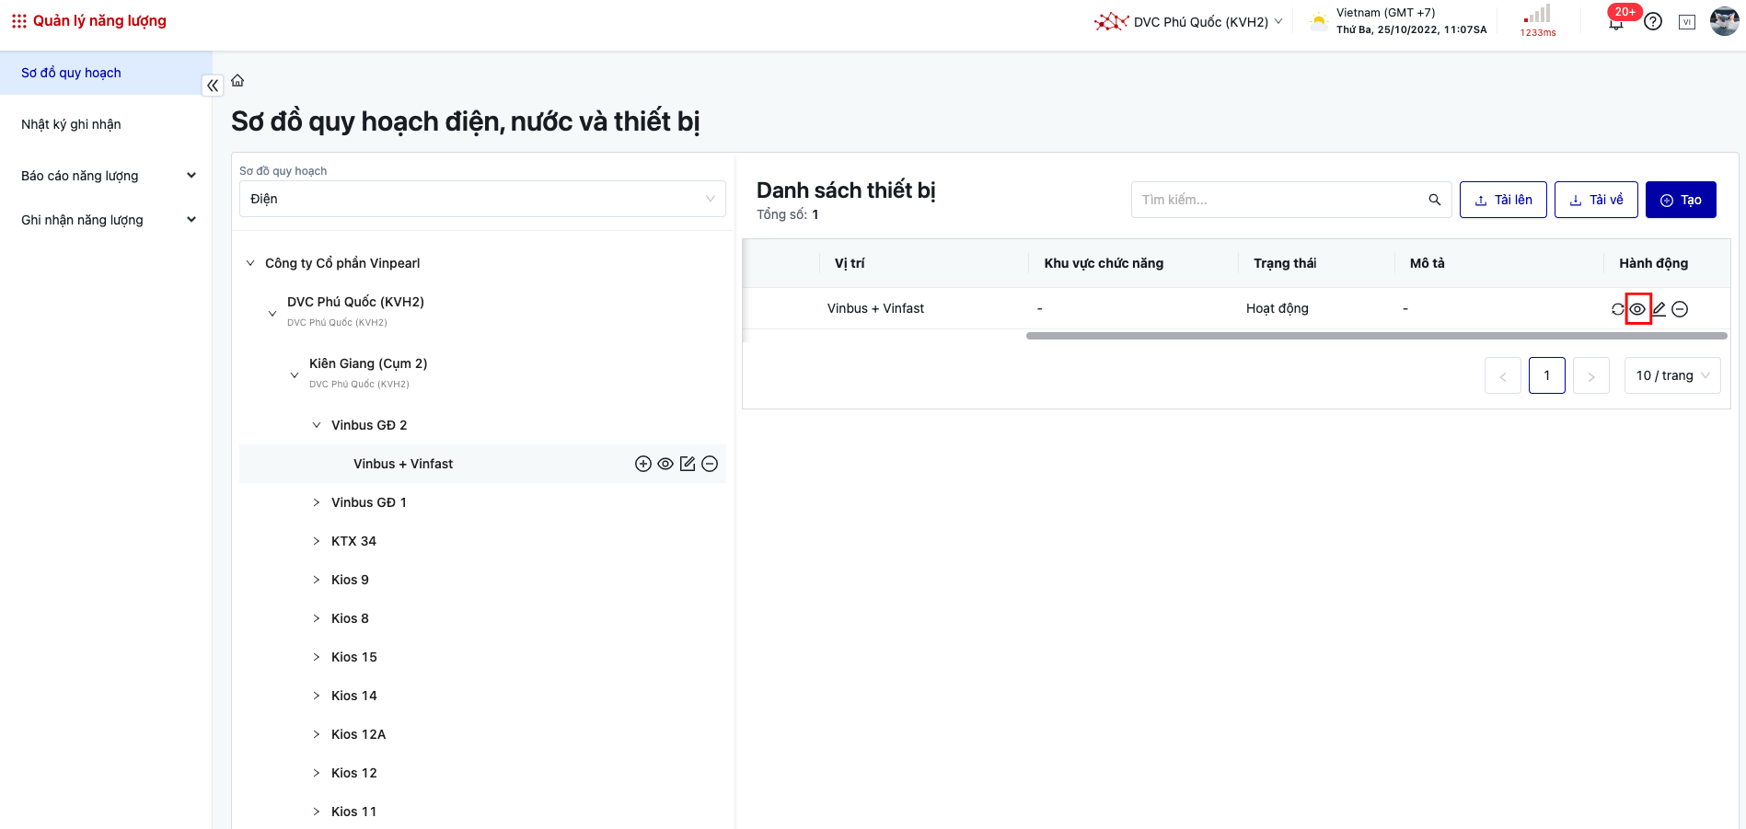Open the help question mark icon

1653,21
